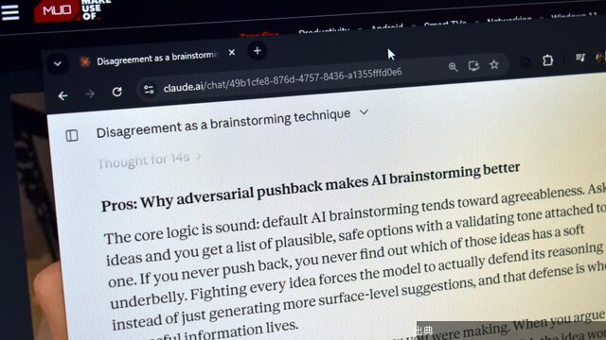Expand the Thought for 14s section
Image resolution: width=606 pixels, height=340 pixels.
(149, 160)
